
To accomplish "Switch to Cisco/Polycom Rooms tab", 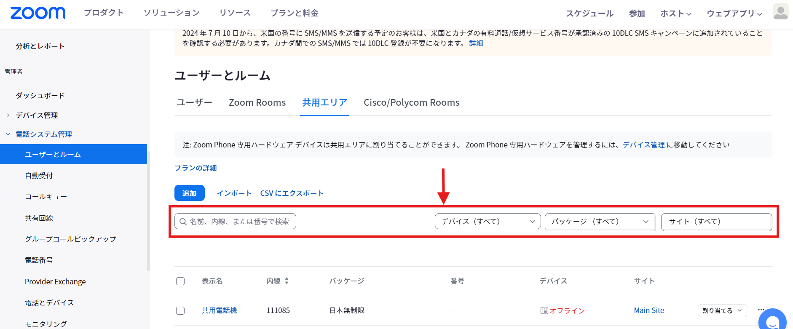I will pyautogui.click(x=412, y=102).
